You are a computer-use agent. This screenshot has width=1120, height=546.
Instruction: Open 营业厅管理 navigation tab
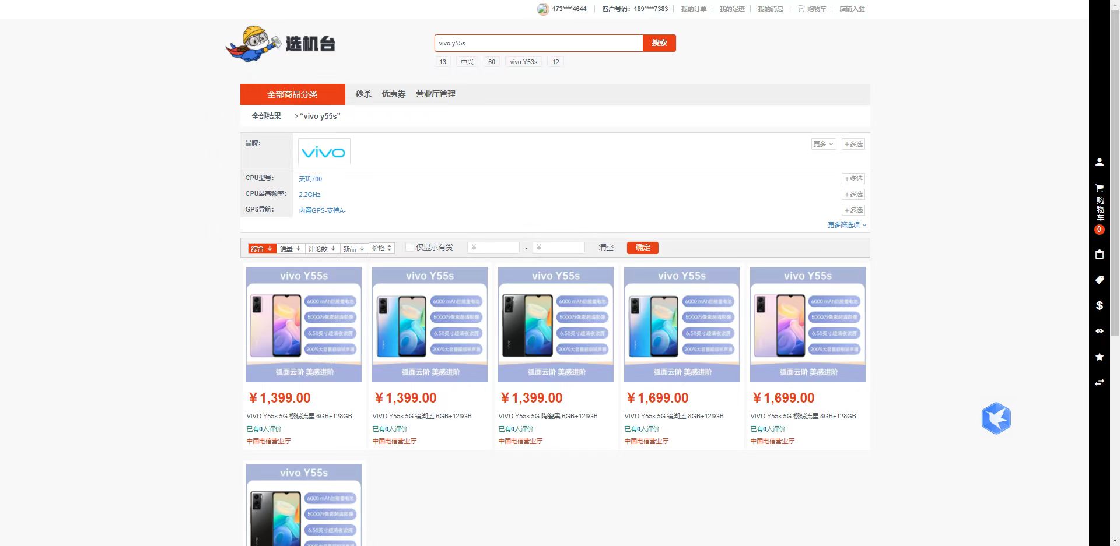pyautogui.click(x=436, y=94)
